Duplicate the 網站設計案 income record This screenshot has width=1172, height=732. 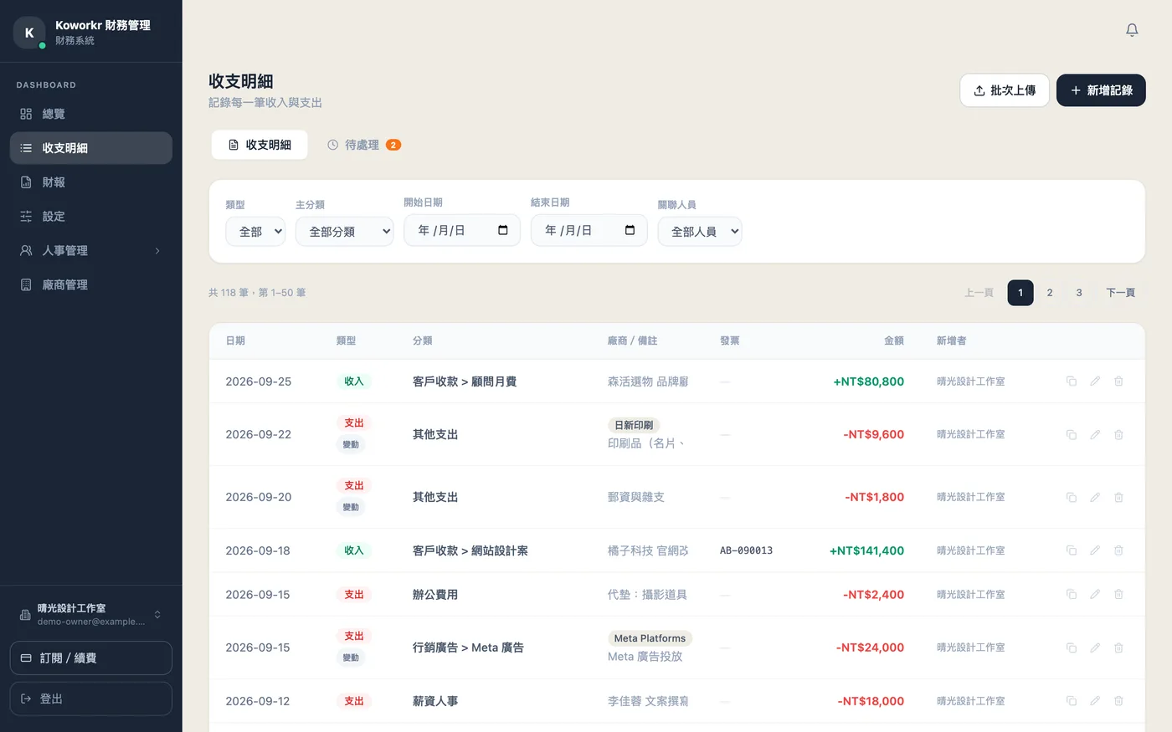(x=1071, y=550)
